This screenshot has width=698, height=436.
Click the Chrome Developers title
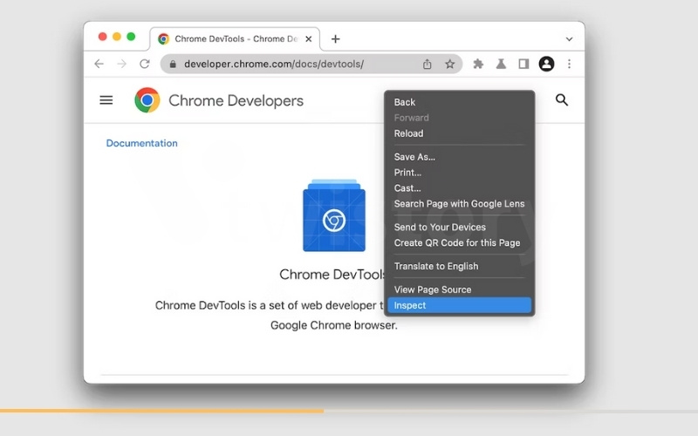tap(236, 100)
